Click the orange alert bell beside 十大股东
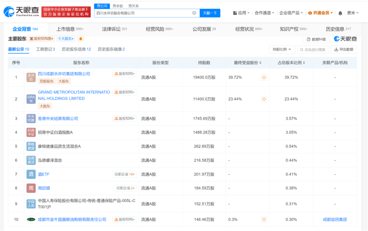Image resolution: width=368 pixels, height=231 pixels. click(x=80, y=39)
